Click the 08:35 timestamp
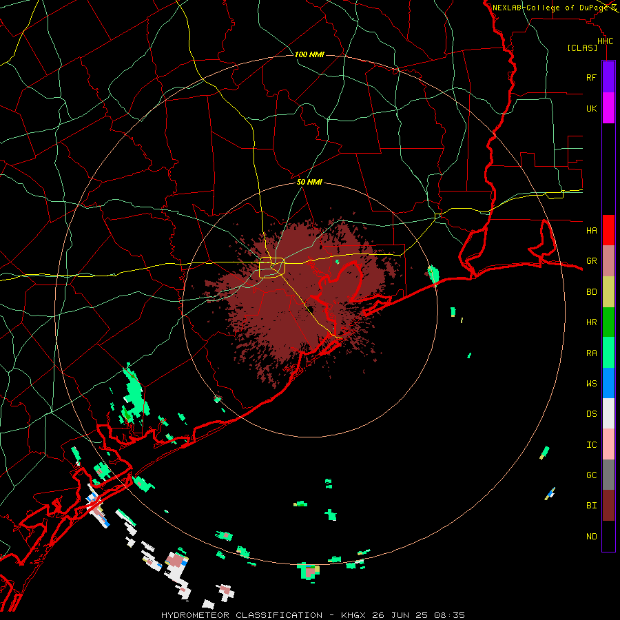This screenshot has width=620, height=620. [x=450, y=615]
